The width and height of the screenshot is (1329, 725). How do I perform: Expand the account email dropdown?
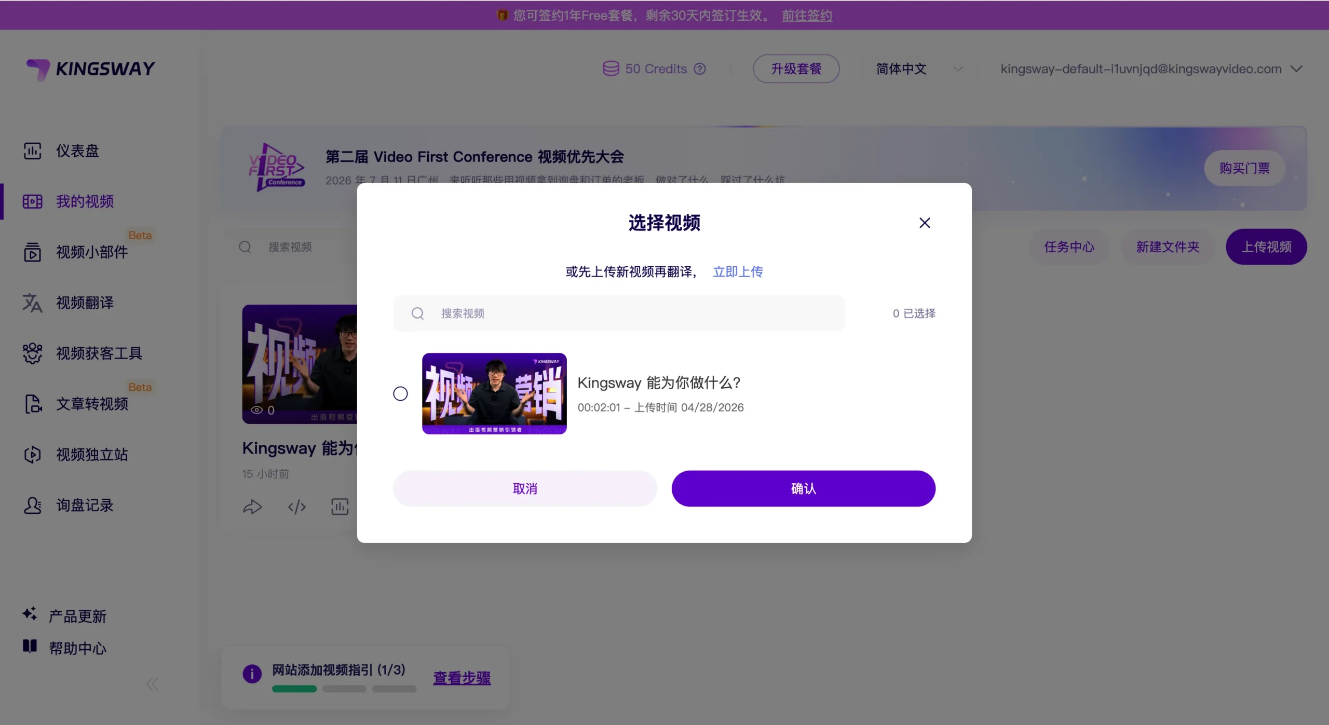1296,69
